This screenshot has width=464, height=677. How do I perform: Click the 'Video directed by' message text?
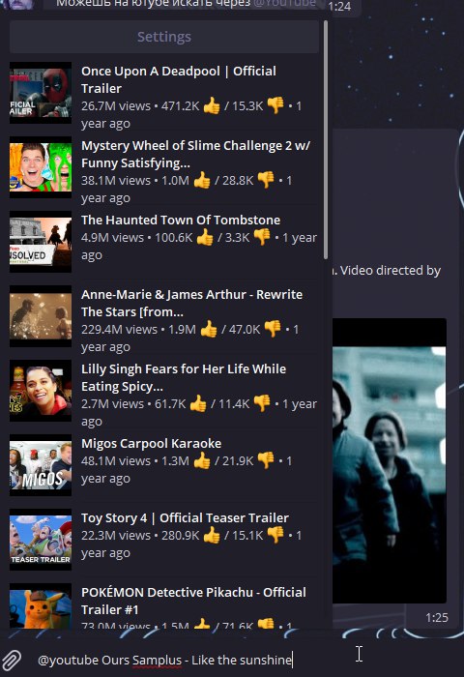pyautogui.click(x=390, y=270)
